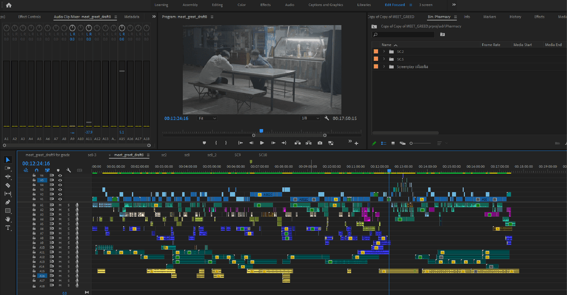
Task: Select the Pen tool
Action: pos(8,202)
